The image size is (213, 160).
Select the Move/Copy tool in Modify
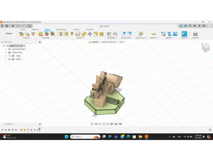90,34
